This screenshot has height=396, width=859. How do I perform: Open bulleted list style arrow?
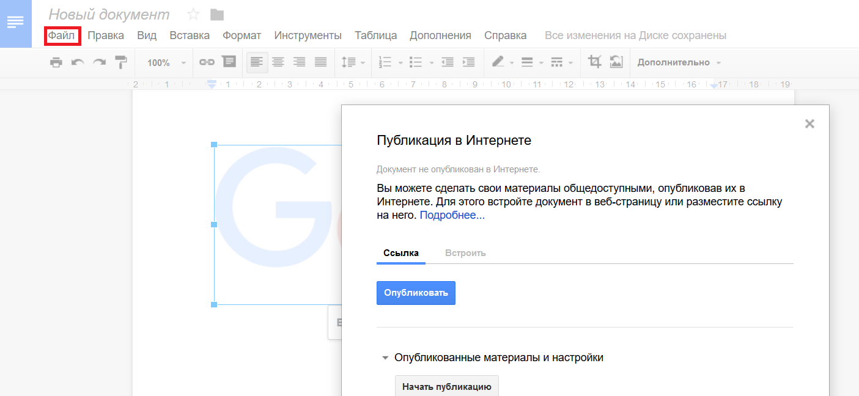click(x=431, y=63)
